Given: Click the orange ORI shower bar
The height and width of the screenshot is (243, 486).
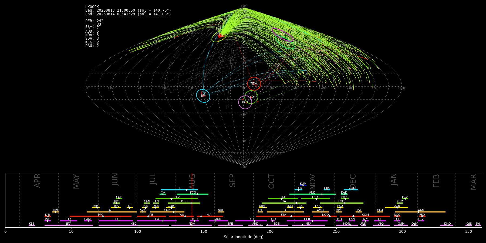Looking at the screenshot, I should [x=285, y=212].
